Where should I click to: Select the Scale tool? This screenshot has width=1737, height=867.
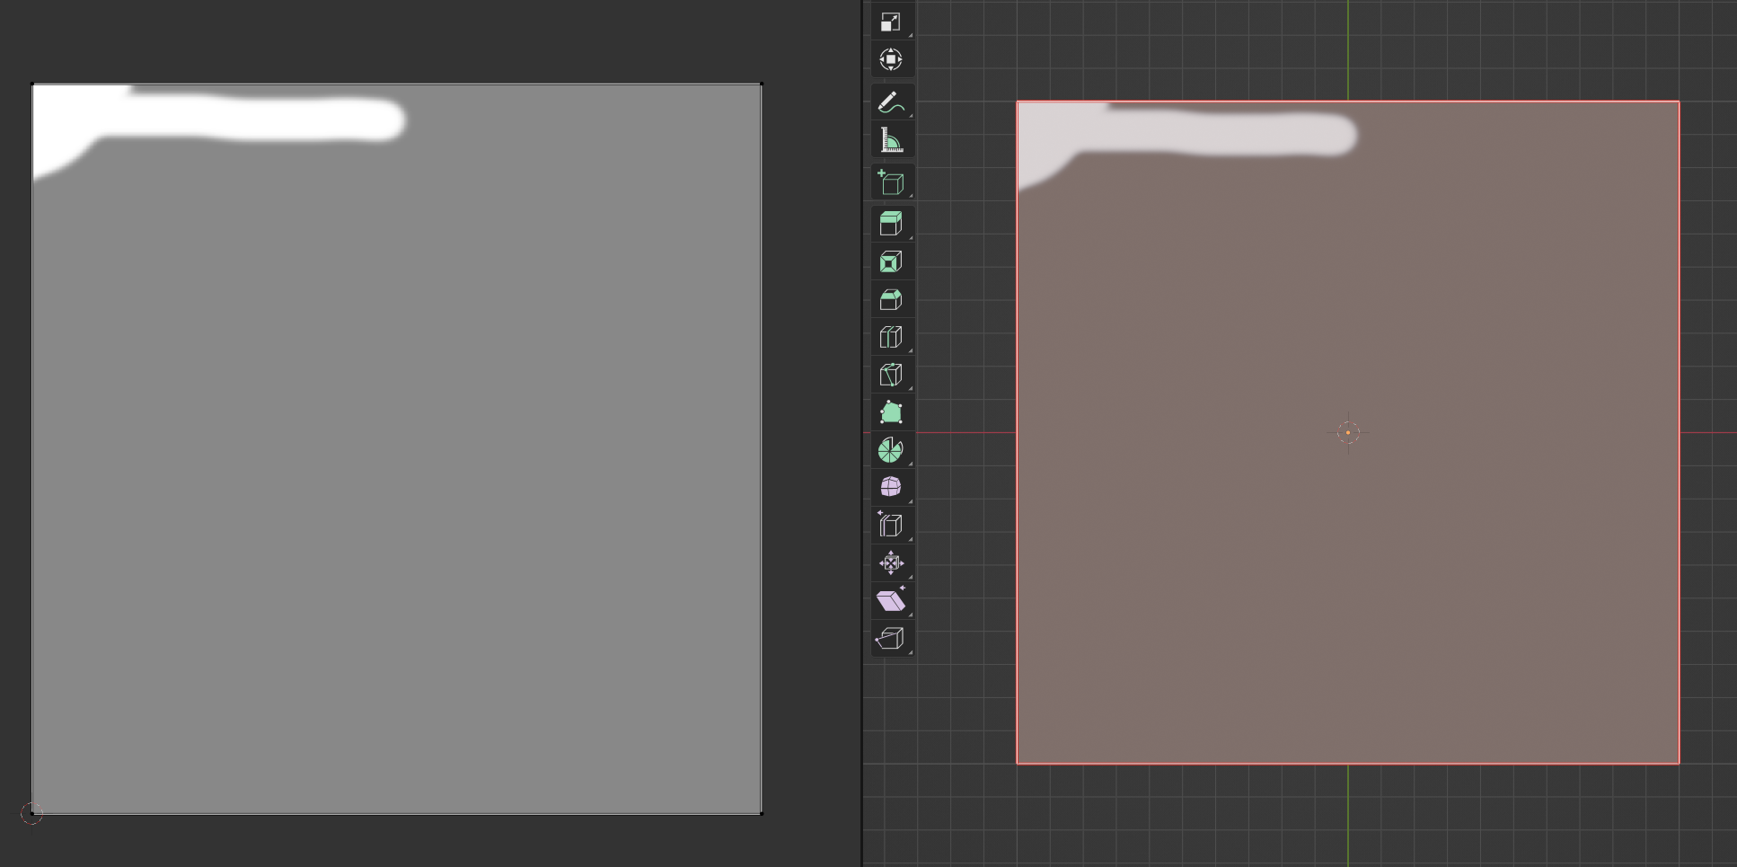click(891, 22)
